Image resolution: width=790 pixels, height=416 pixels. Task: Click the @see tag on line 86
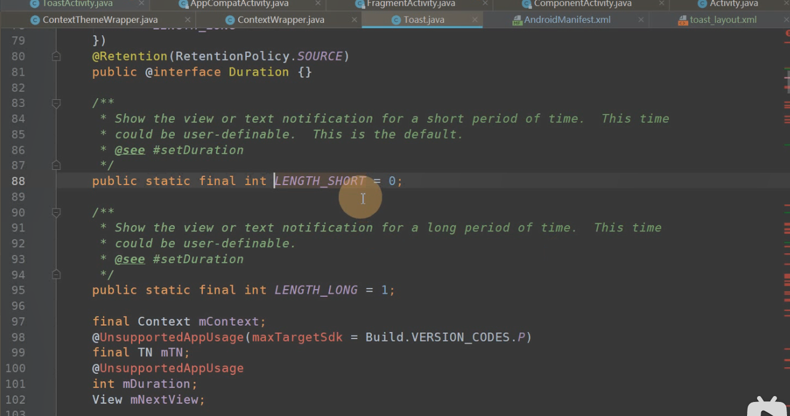pyautogui.click(x=130, y=150)
